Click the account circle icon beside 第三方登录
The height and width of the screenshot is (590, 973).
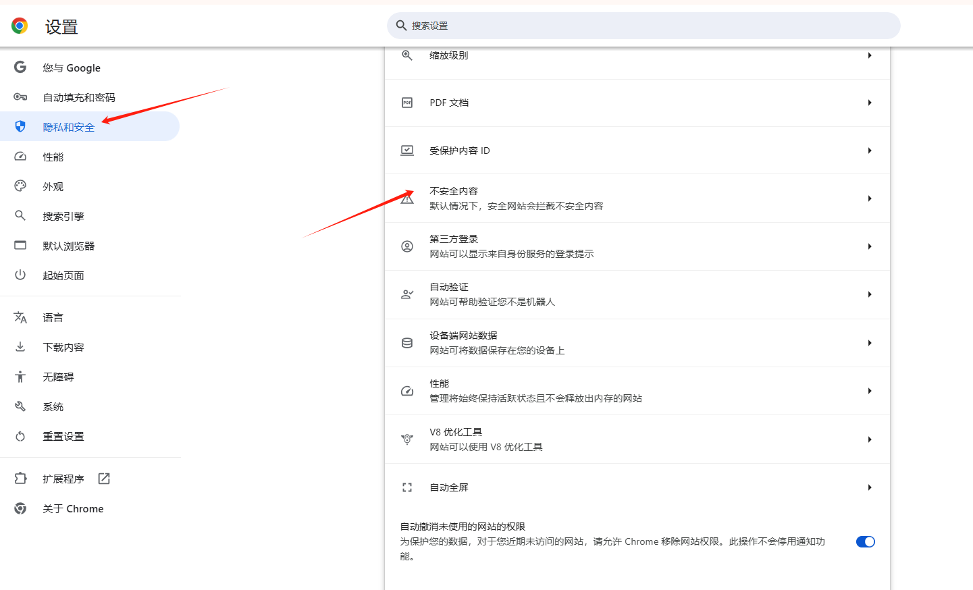pyautogui.click(x=407, y=246)
